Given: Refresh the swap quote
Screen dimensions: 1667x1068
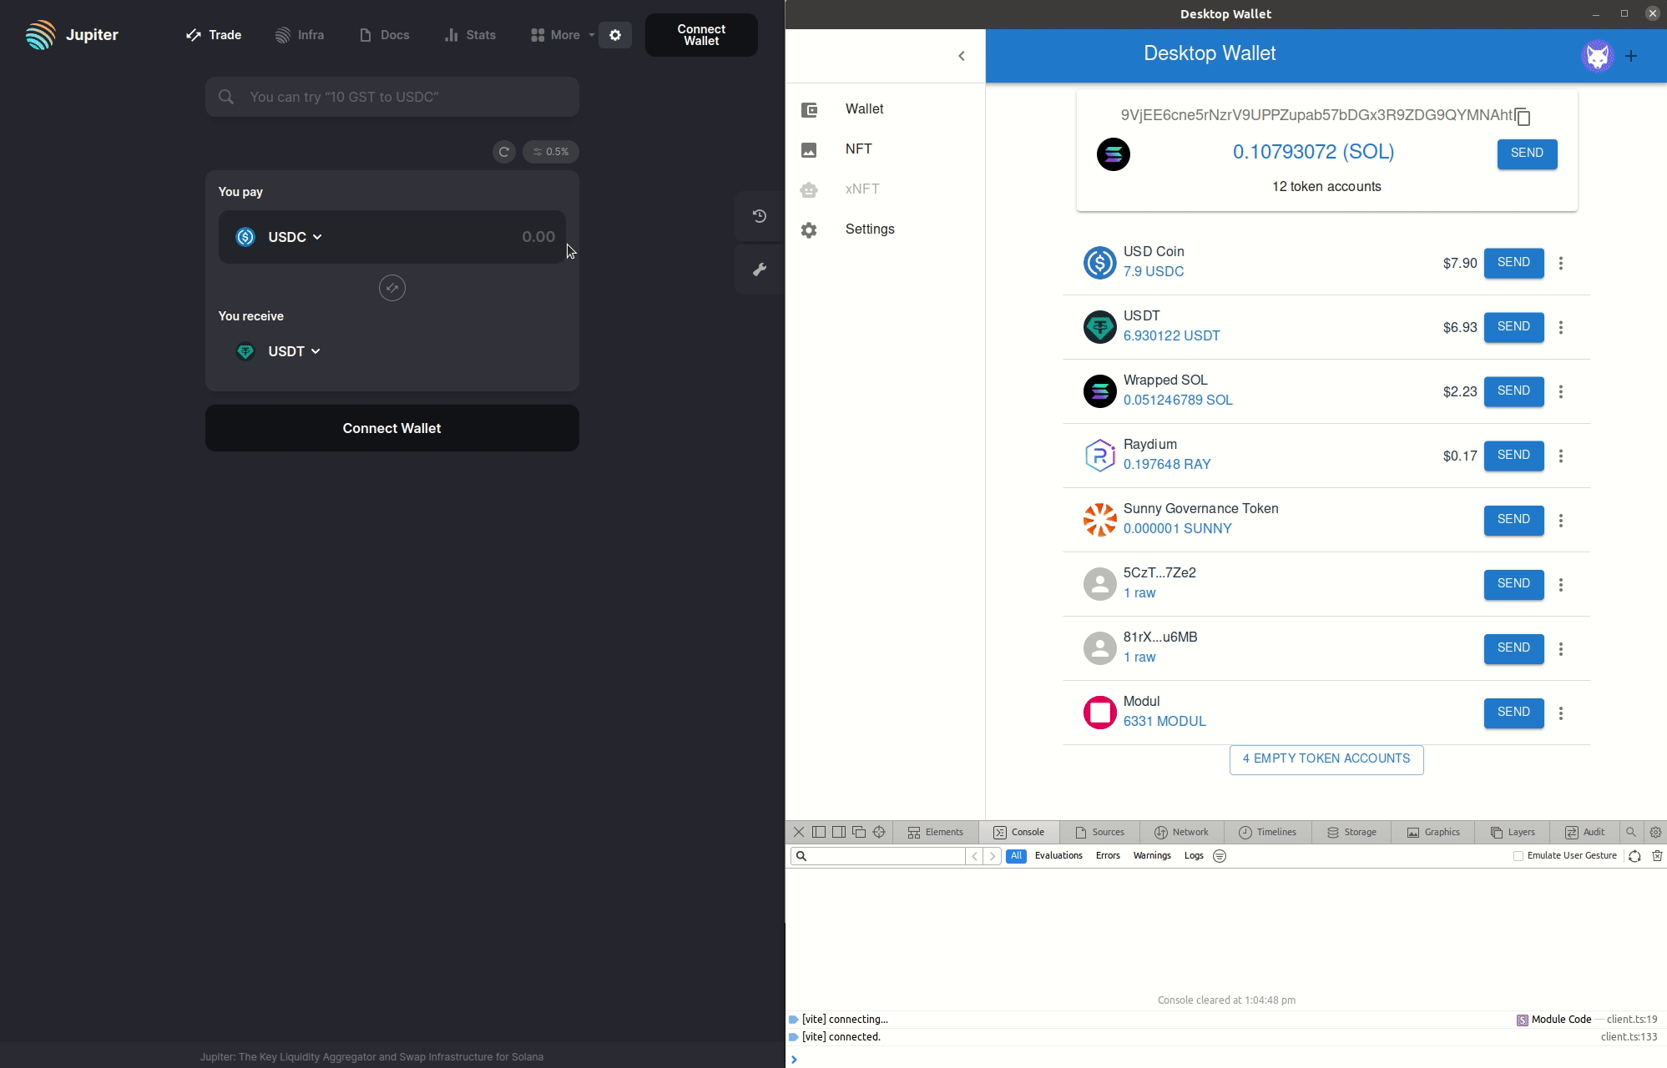Looking at the screenshot, I should coord(503,152).
